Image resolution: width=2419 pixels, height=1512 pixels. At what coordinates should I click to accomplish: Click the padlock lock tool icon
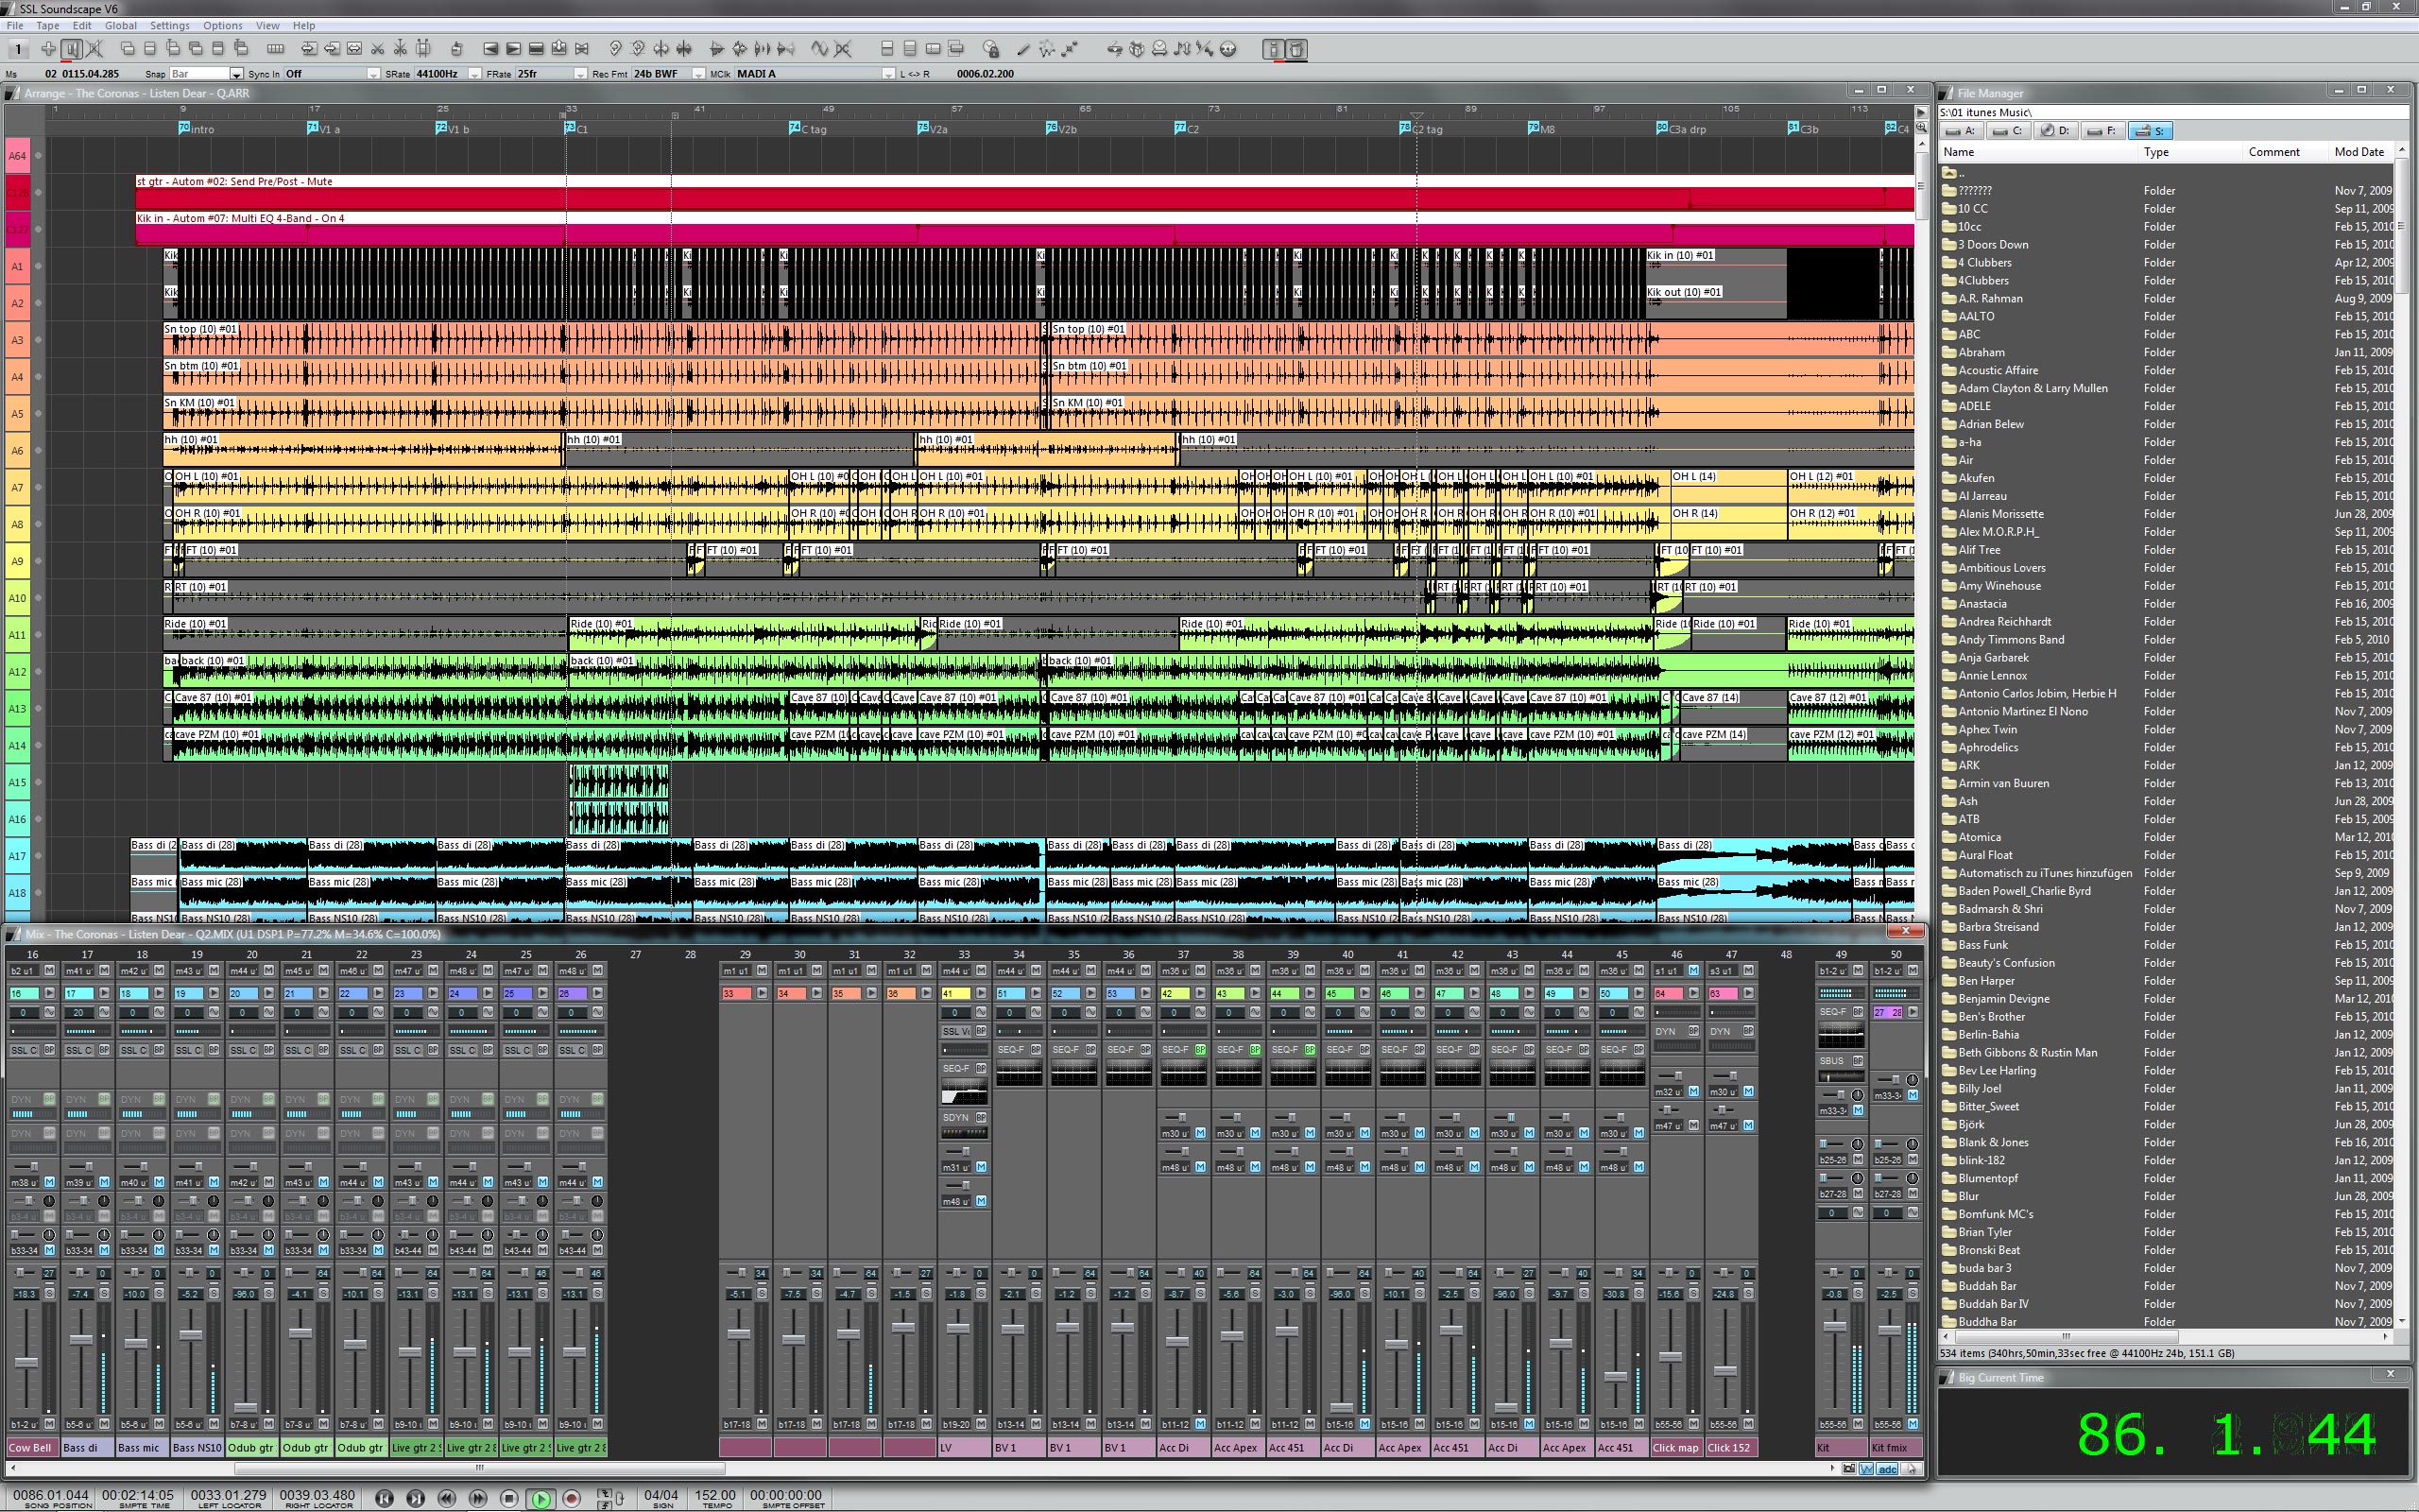tap(991, 49)
